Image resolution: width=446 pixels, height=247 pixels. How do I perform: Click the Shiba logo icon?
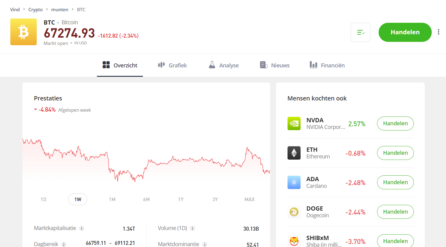[294, 241]
